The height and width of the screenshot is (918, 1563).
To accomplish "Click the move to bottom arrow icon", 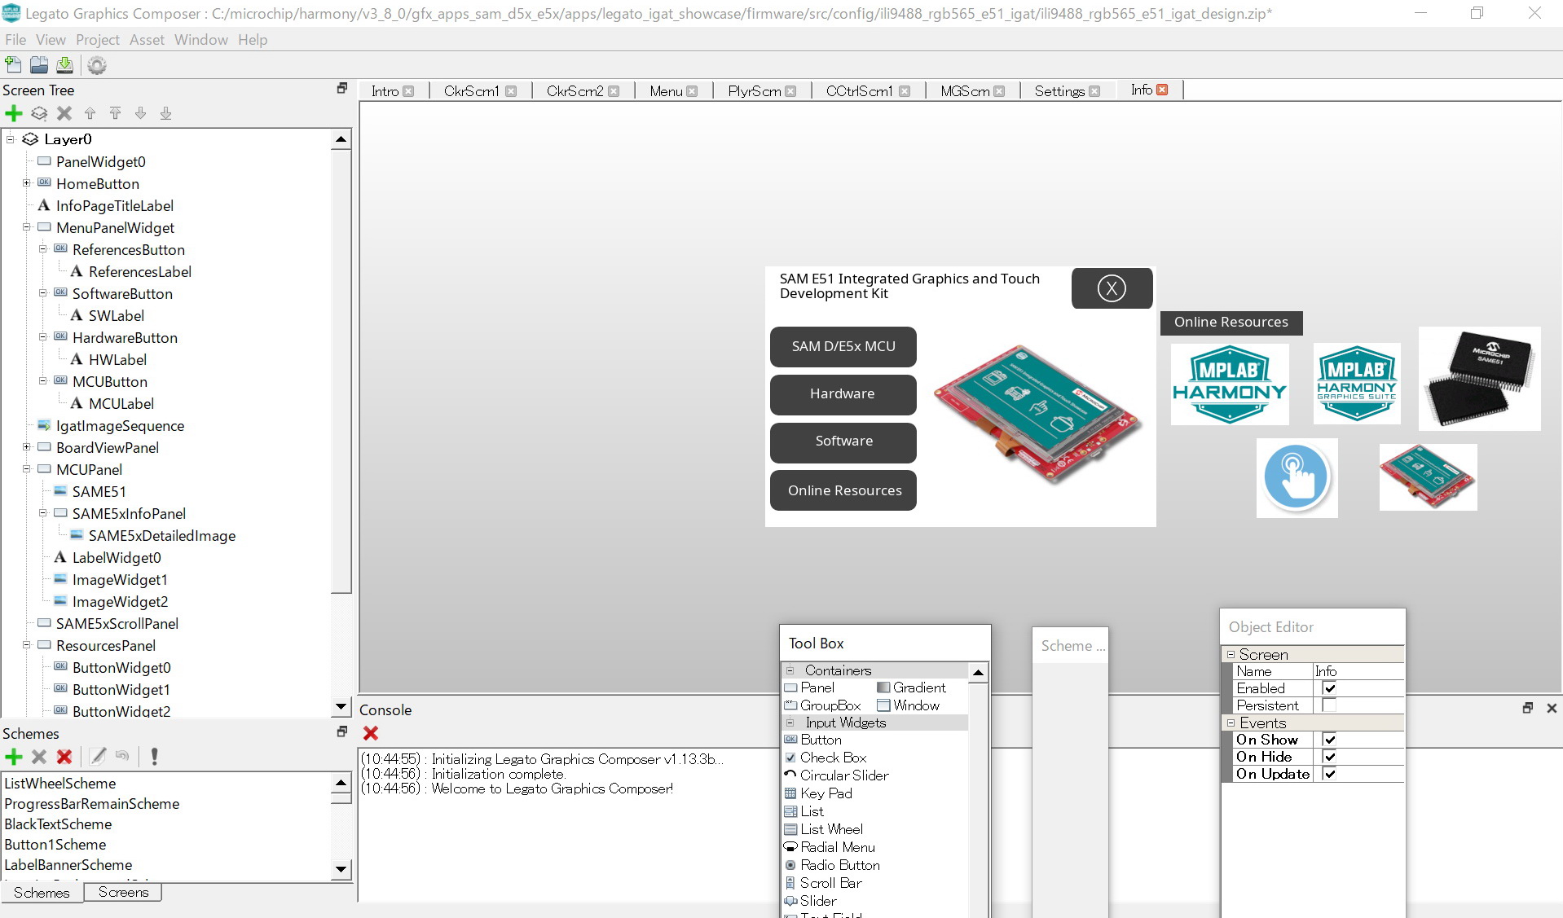I will (x=165, y=113).
